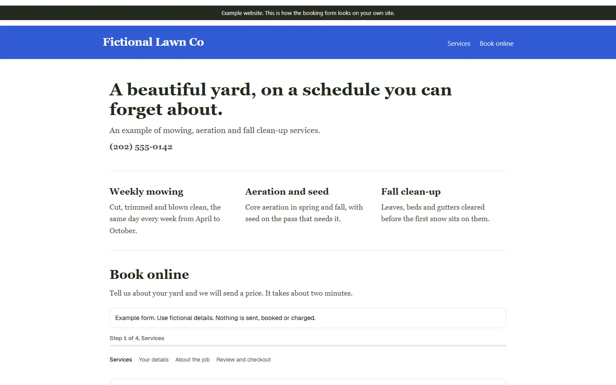616x385 pixels.
Task: Open the Services nav link
Action: point(459,44)
